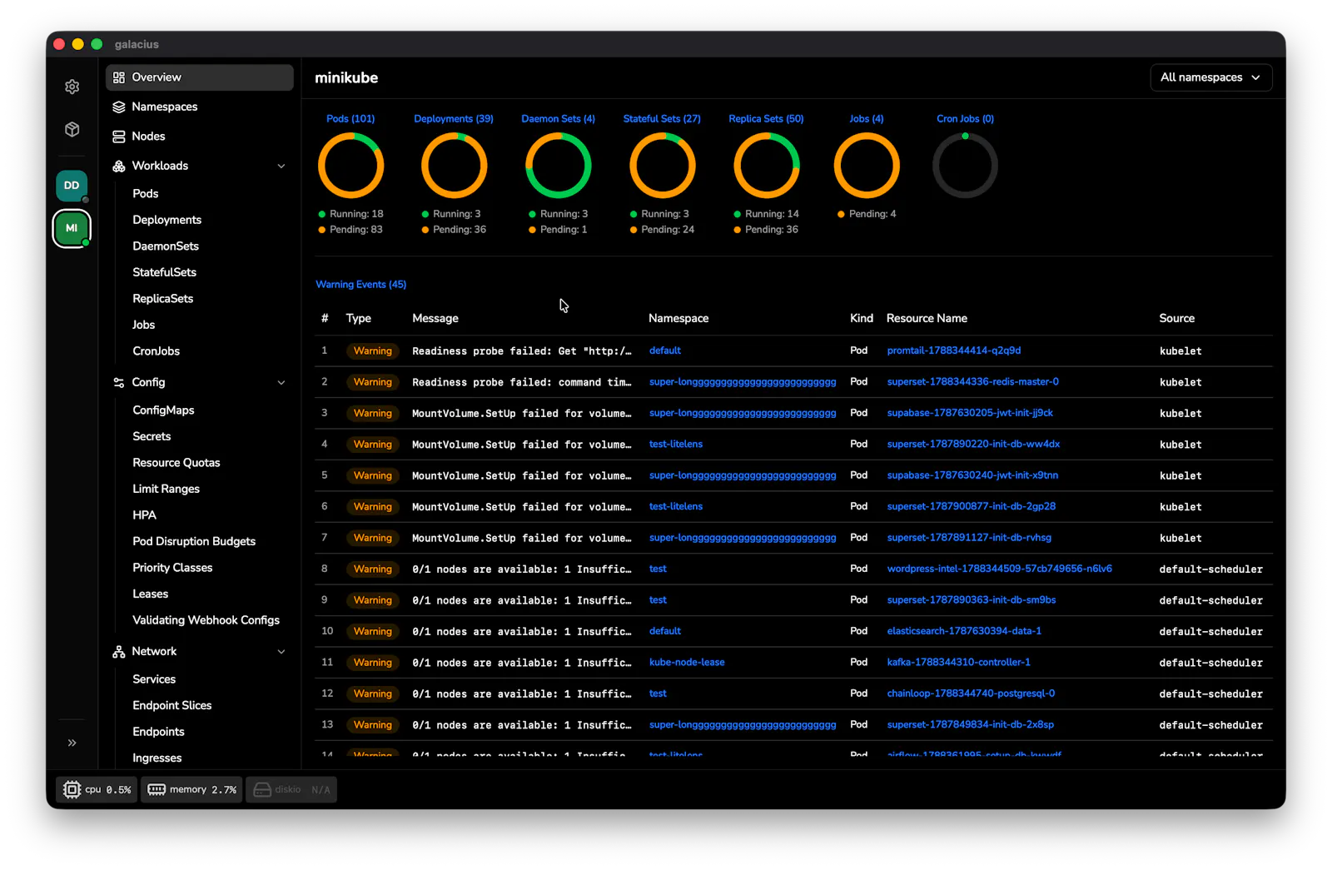Click the Daemon Sets donut chart
The height and width of the screenshot is (870, 1332).
(x=559, y=166)
